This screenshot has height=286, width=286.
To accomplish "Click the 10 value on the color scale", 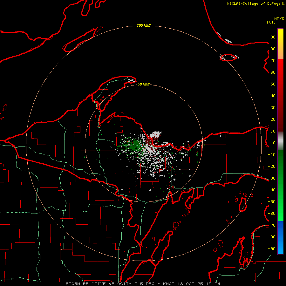I will (273, 131).
